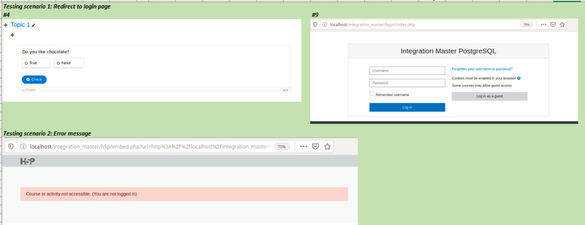This screenshot has height=225, width=585.
Task: Open the Topic 1 link
Action: [20, 25]
